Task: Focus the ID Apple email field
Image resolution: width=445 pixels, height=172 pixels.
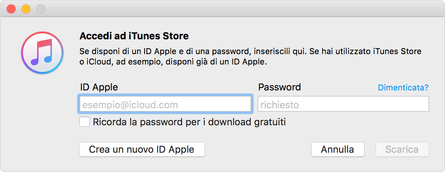Action: 165,105
